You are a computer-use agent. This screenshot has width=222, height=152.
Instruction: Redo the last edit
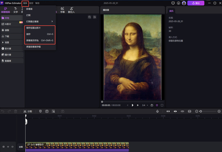pyautogui.click(x=9, y=111)
